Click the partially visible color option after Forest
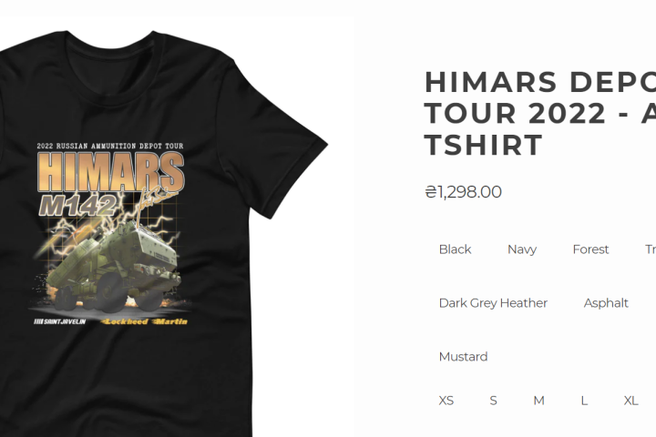 [x=651, y=249]
